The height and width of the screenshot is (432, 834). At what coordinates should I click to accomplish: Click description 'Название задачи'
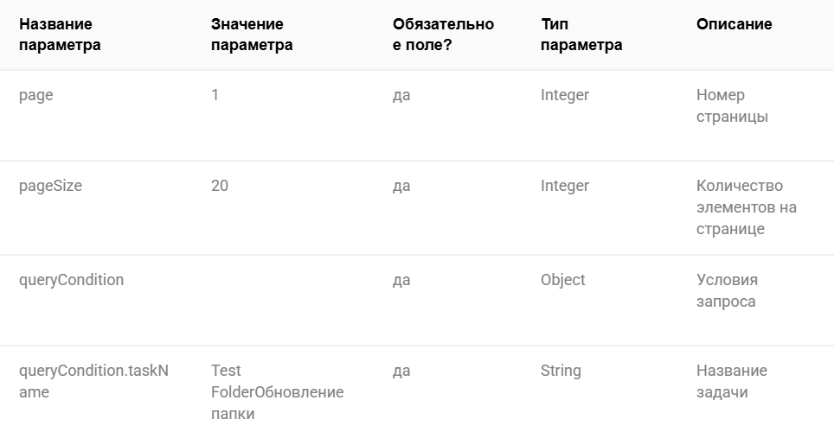click(732, 381)
